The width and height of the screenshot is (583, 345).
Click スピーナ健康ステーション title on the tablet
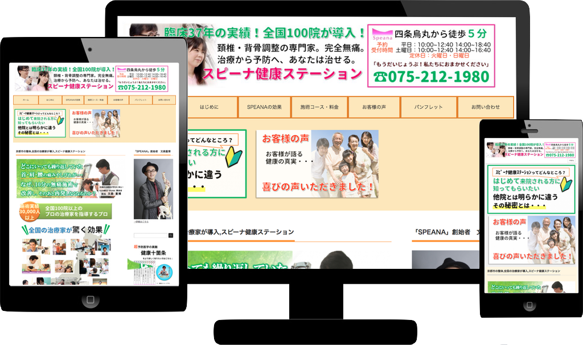click(x=81, y=86)
